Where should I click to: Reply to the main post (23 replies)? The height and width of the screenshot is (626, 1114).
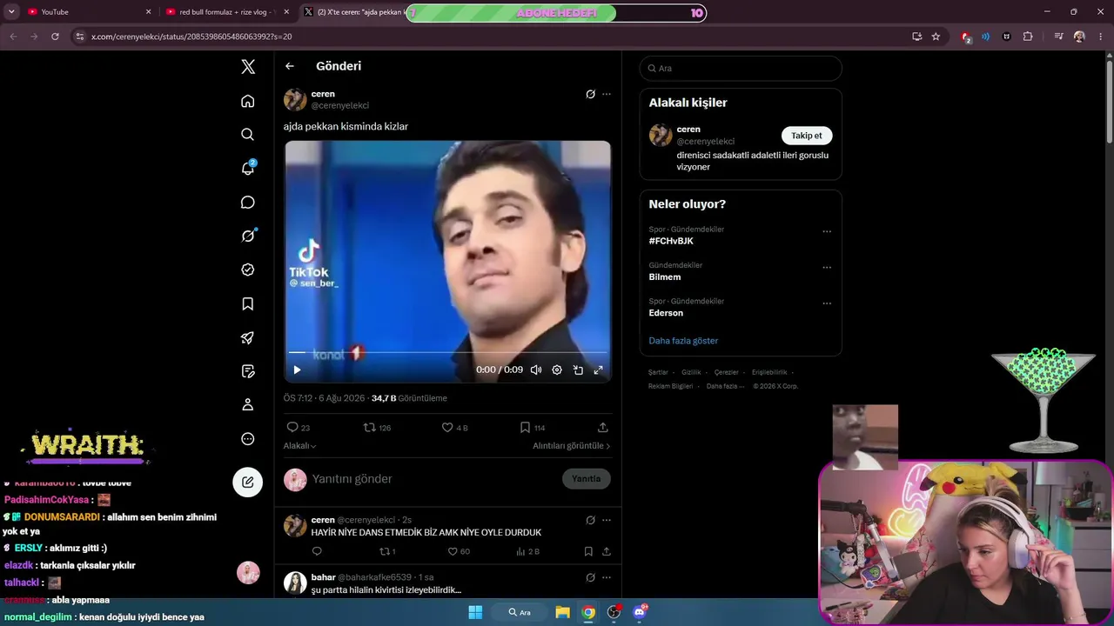click(x=298, y=427)
